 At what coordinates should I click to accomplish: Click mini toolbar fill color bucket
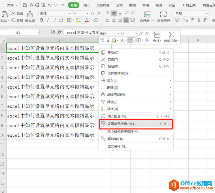coord(114,40)
